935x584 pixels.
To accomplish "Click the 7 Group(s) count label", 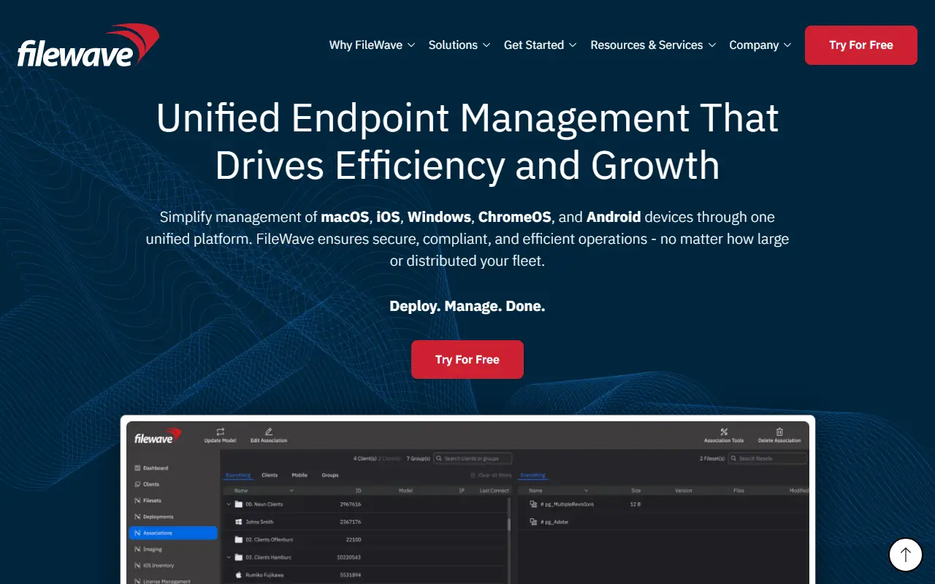I will pos(418,458).
